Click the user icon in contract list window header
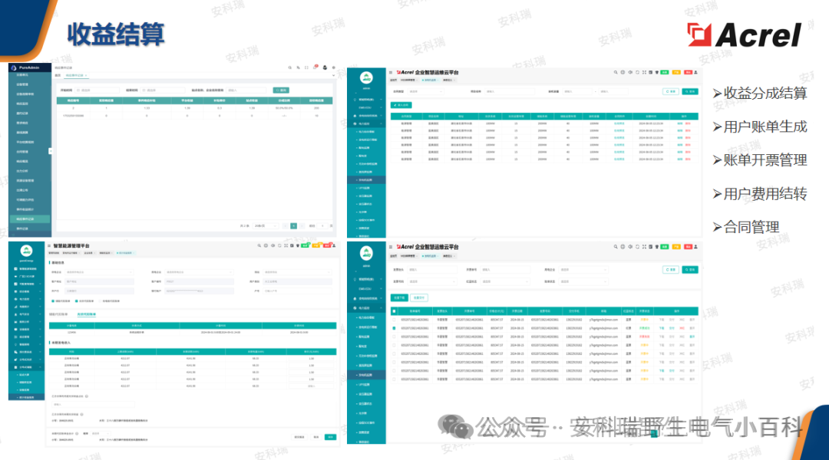This screenshot has height=460, width=829. [x=695, y=72]
